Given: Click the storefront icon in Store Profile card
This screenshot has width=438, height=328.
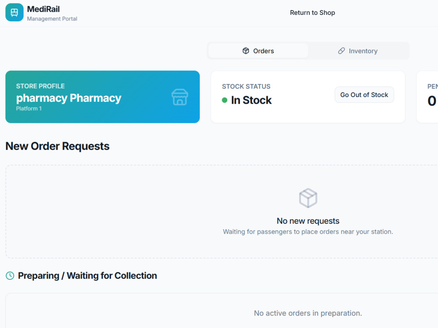Looking at the screenshot, I should (x=180, y=97).
